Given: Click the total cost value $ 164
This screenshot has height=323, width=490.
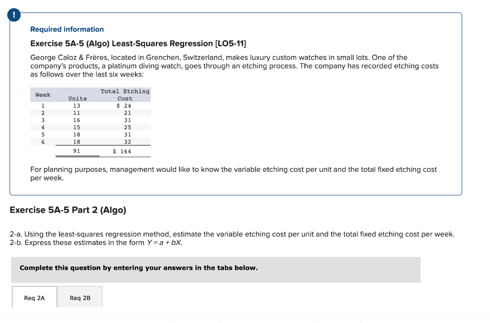Looking at the screenshot, I should tap(122, 152).
